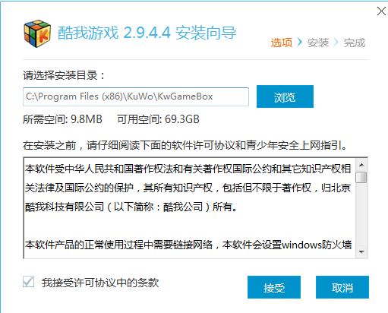
Task: Click the 浏览 button to choose folder
Action: (x=285, y=96)
